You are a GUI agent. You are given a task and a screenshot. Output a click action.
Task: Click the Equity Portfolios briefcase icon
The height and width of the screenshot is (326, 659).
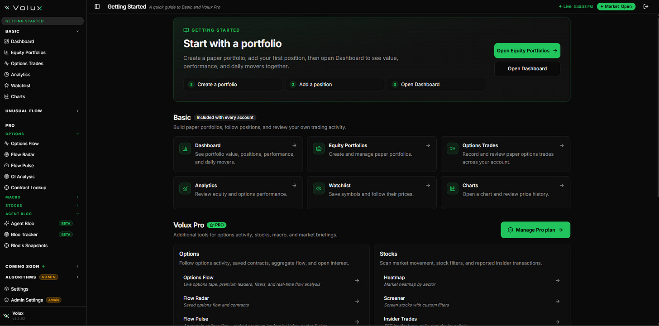click(319, 148)
